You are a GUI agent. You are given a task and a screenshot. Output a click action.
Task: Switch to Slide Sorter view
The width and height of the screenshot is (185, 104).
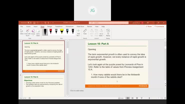[132, 98]
